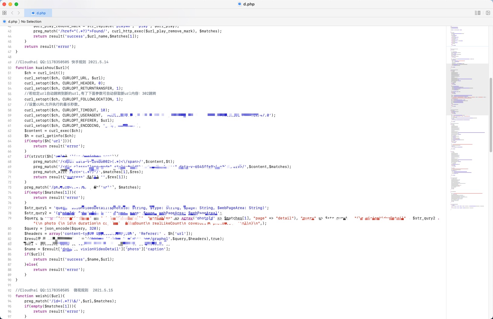Click the CURLOPT_FOLLOWLOCATION setopt line

74,99
